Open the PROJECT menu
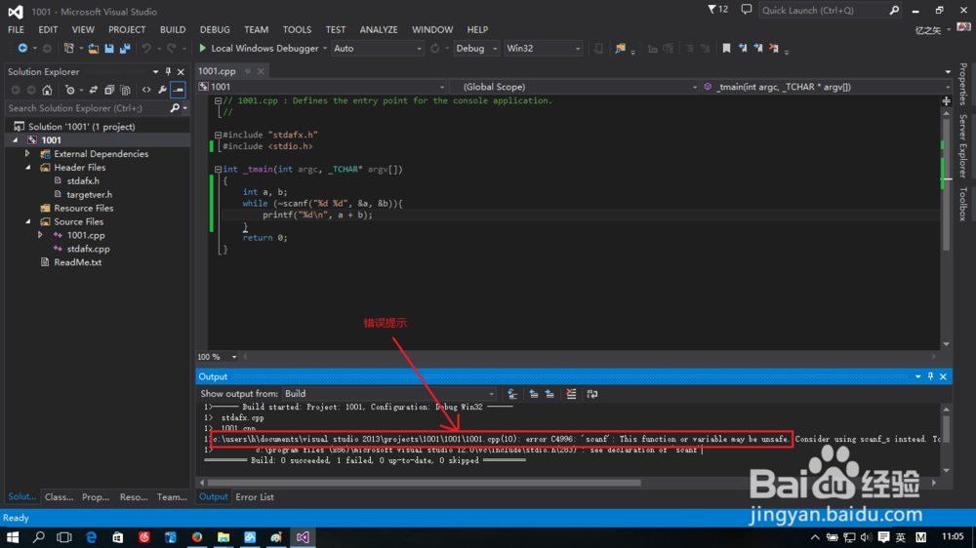The image size is (976, 548). coord(126,30)
